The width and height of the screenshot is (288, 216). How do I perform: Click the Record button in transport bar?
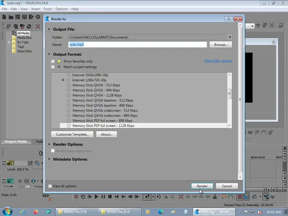(76, 197)
